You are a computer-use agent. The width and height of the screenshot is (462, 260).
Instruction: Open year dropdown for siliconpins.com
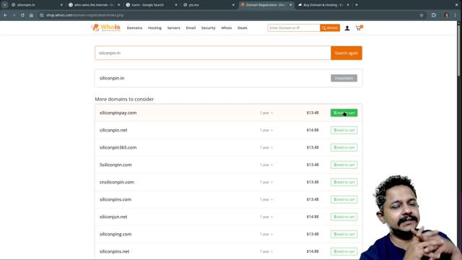click(266, 199)
